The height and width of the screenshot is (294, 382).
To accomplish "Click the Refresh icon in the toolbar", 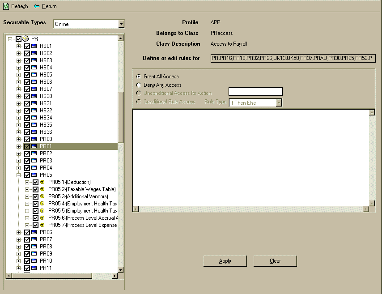I will pos(6,6).
